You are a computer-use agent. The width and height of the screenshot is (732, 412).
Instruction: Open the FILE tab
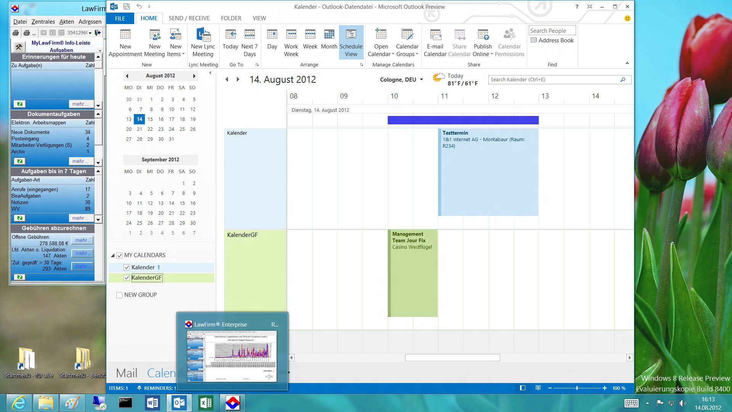pos(120,18)
